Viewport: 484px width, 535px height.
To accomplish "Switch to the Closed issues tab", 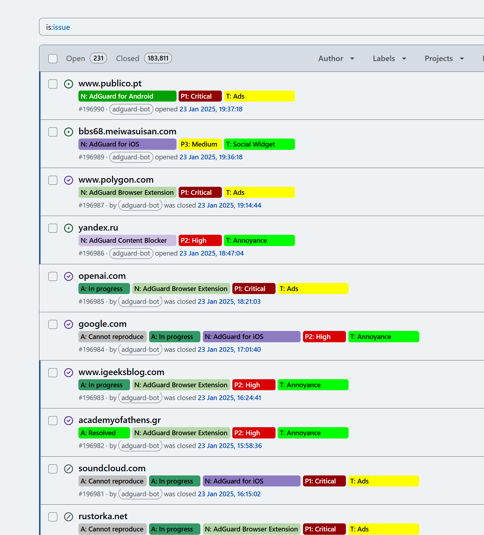I will (144, 58).
